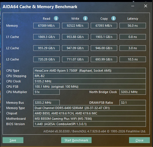Click Memory Type Dual Channel DDR5-6400 field
Screen dimensions: 153x147
[x=90, y=108]
